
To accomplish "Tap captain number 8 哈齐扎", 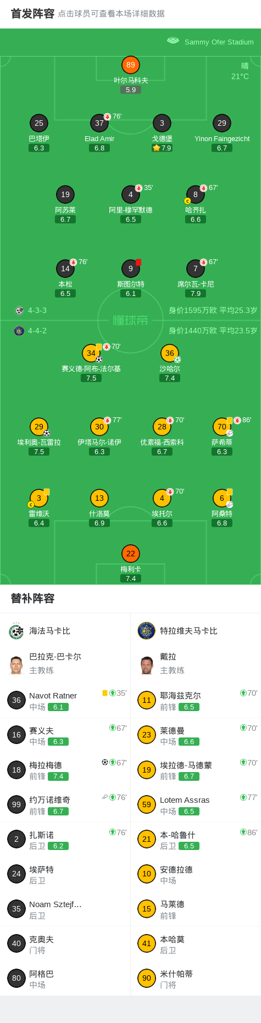I will point(196,194).
